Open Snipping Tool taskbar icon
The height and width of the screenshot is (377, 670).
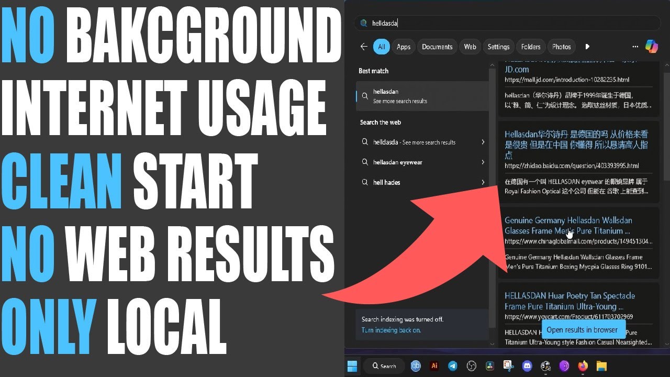pyautogui.click(x=508, y=365)
